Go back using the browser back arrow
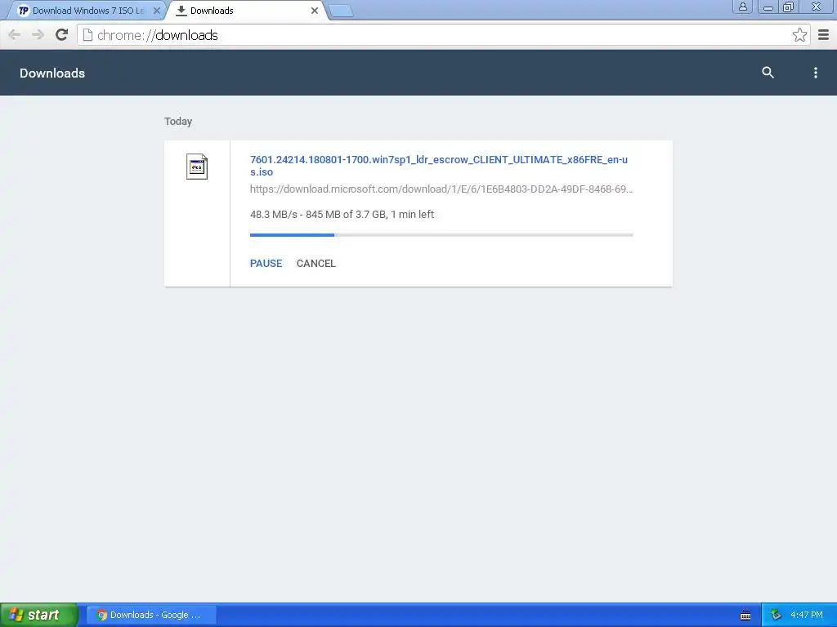 tap(15, 35)
